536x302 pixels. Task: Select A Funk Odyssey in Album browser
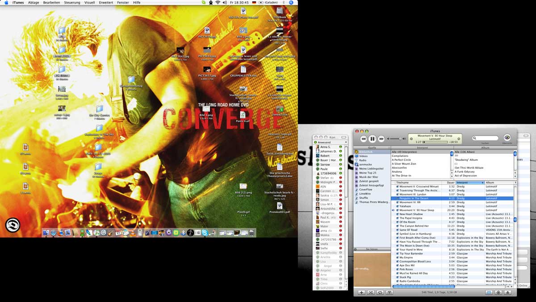coord(483,171)
